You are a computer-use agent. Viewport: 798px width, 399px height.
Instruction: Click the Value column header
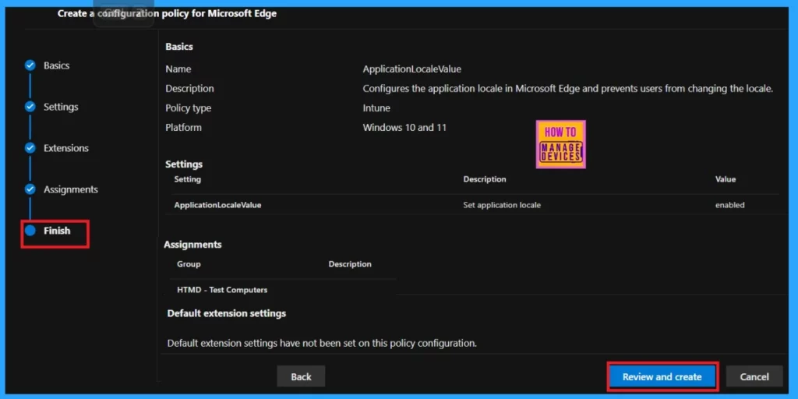[726, 179]
